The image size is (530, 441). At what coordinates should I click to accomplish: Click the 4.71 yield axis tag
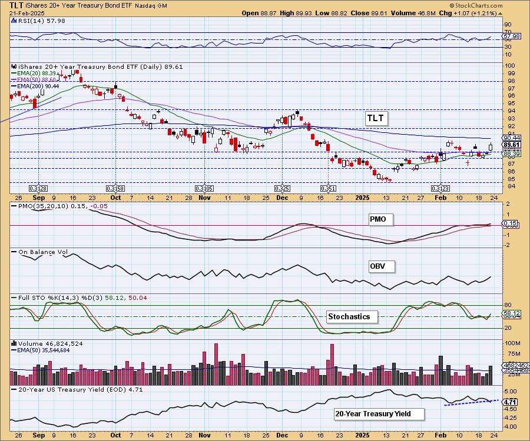point(511,402)
